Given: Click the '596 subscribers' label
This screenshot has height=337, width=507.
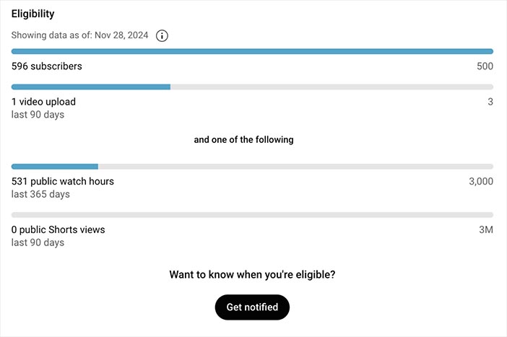Looking at the screenshot, I should pyautogui.click(x=46, y=66).
